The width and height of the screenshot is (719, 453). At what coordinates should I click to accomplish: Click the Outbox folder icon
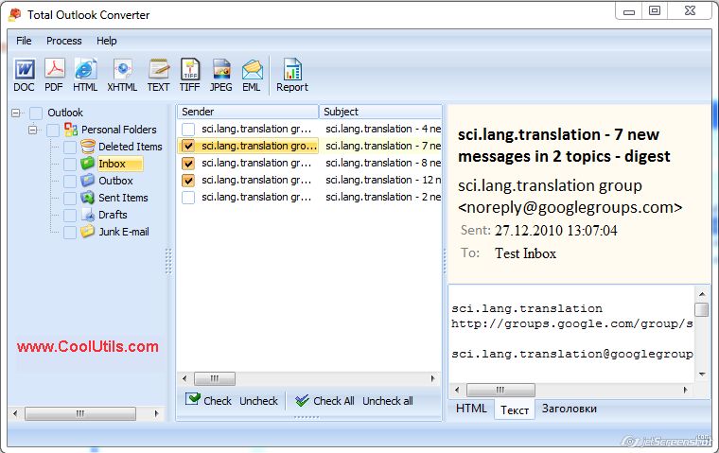click(x=88, y=181)
